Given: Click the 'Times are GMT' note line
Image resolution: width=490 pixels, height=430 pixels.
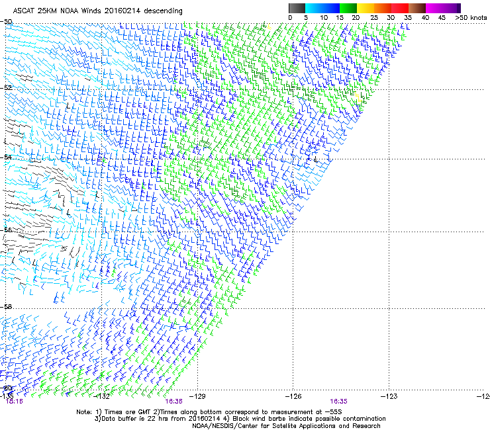Looking at the screenshot, I should (x=209, y=412).
